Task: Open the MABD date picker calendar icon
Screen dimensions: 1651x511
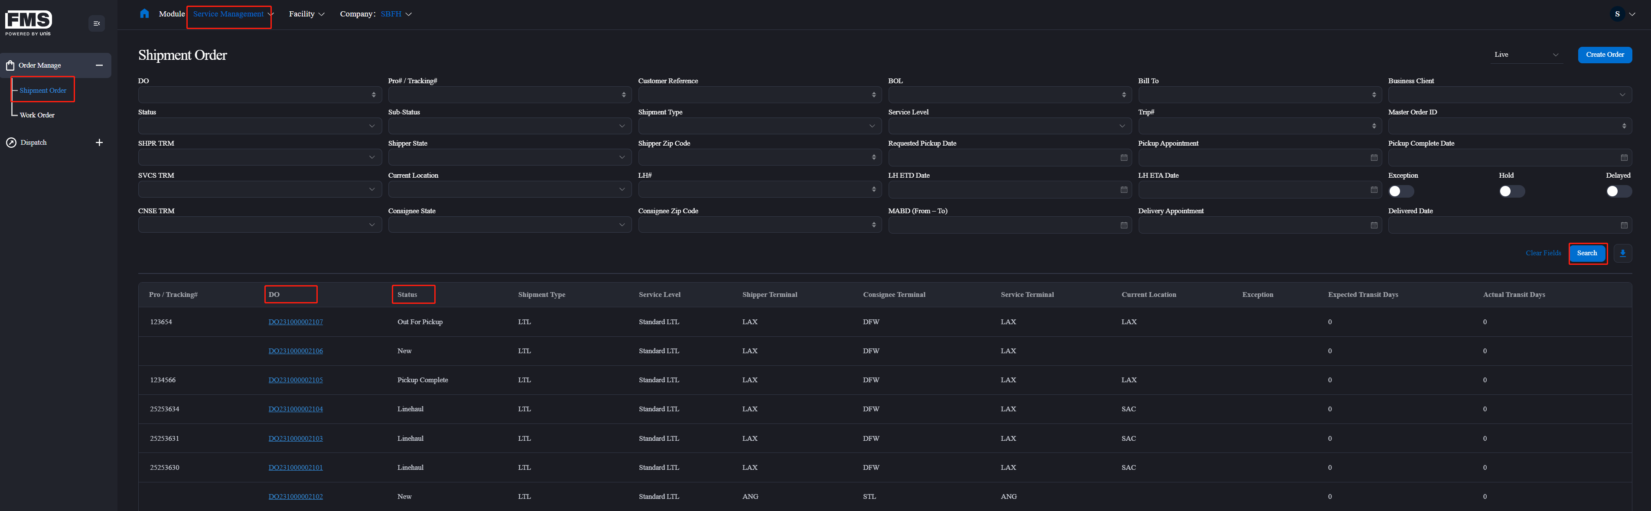Action: [1124, 225]
